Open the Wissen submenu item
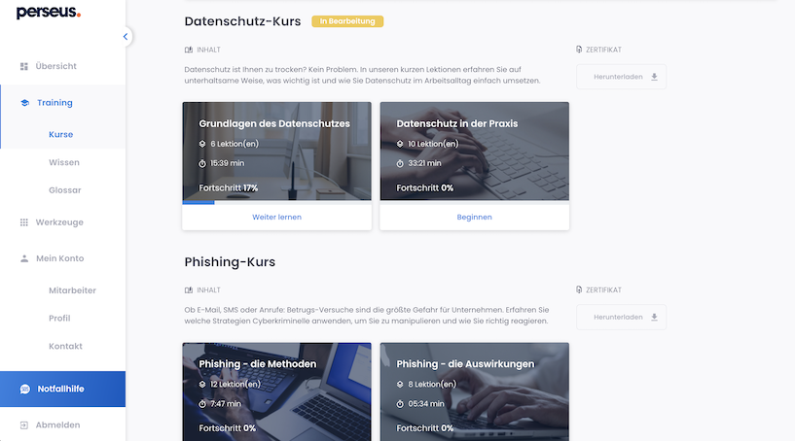Screen dimensions: 795x441 click(64, 162)
